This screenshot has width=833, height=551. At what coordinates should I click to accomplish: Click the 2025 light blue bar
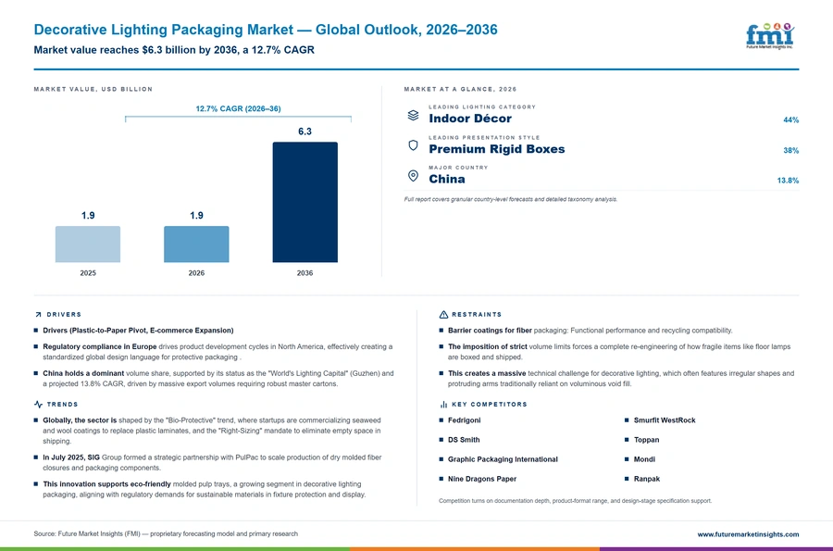[88, 244]
